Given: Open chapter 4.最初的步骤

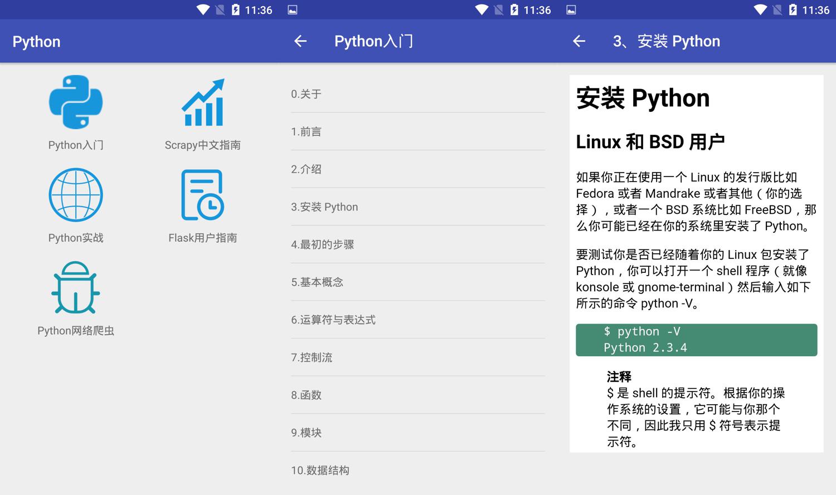Looking at the screenshot, I should [417, 244].
